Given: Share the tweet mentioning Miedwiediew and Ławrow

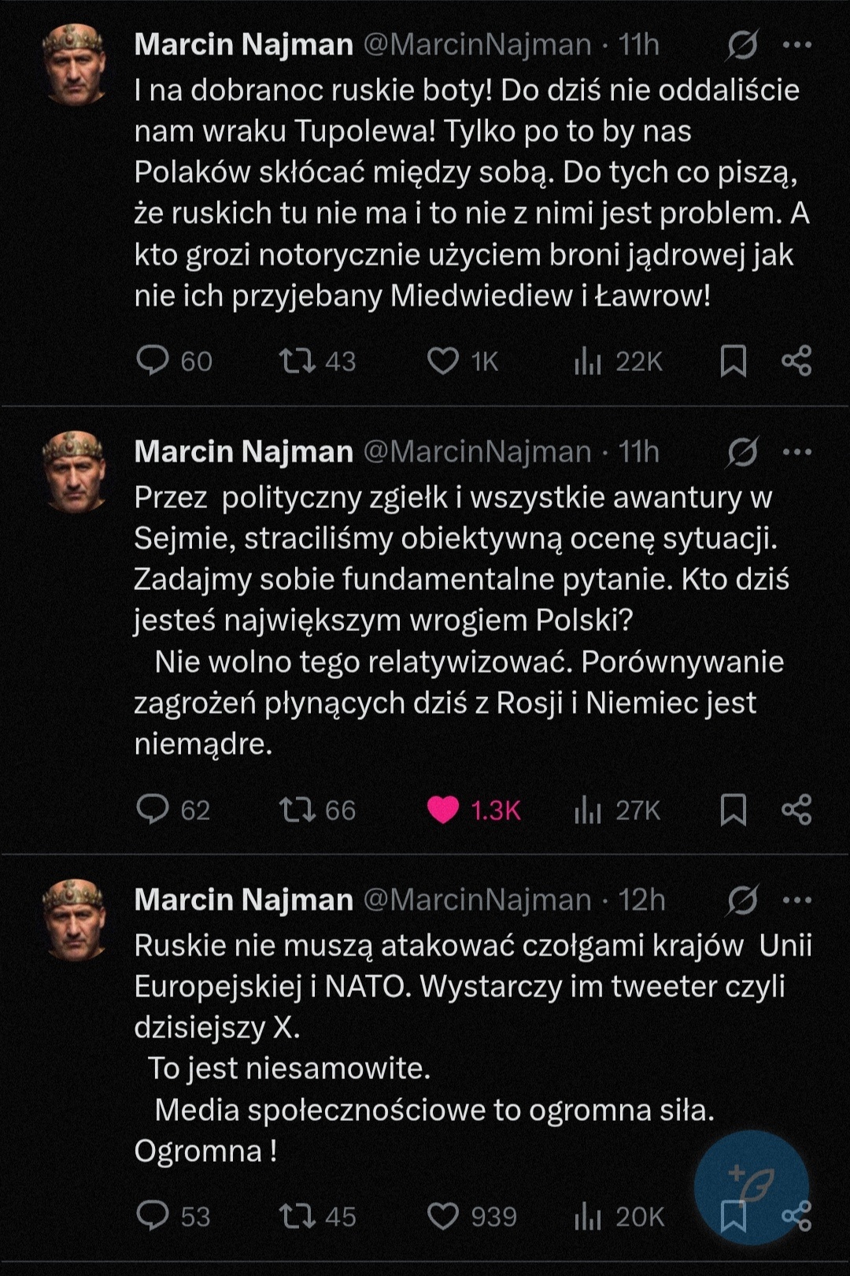Looking at the screenshot, I should coord(796,361).
